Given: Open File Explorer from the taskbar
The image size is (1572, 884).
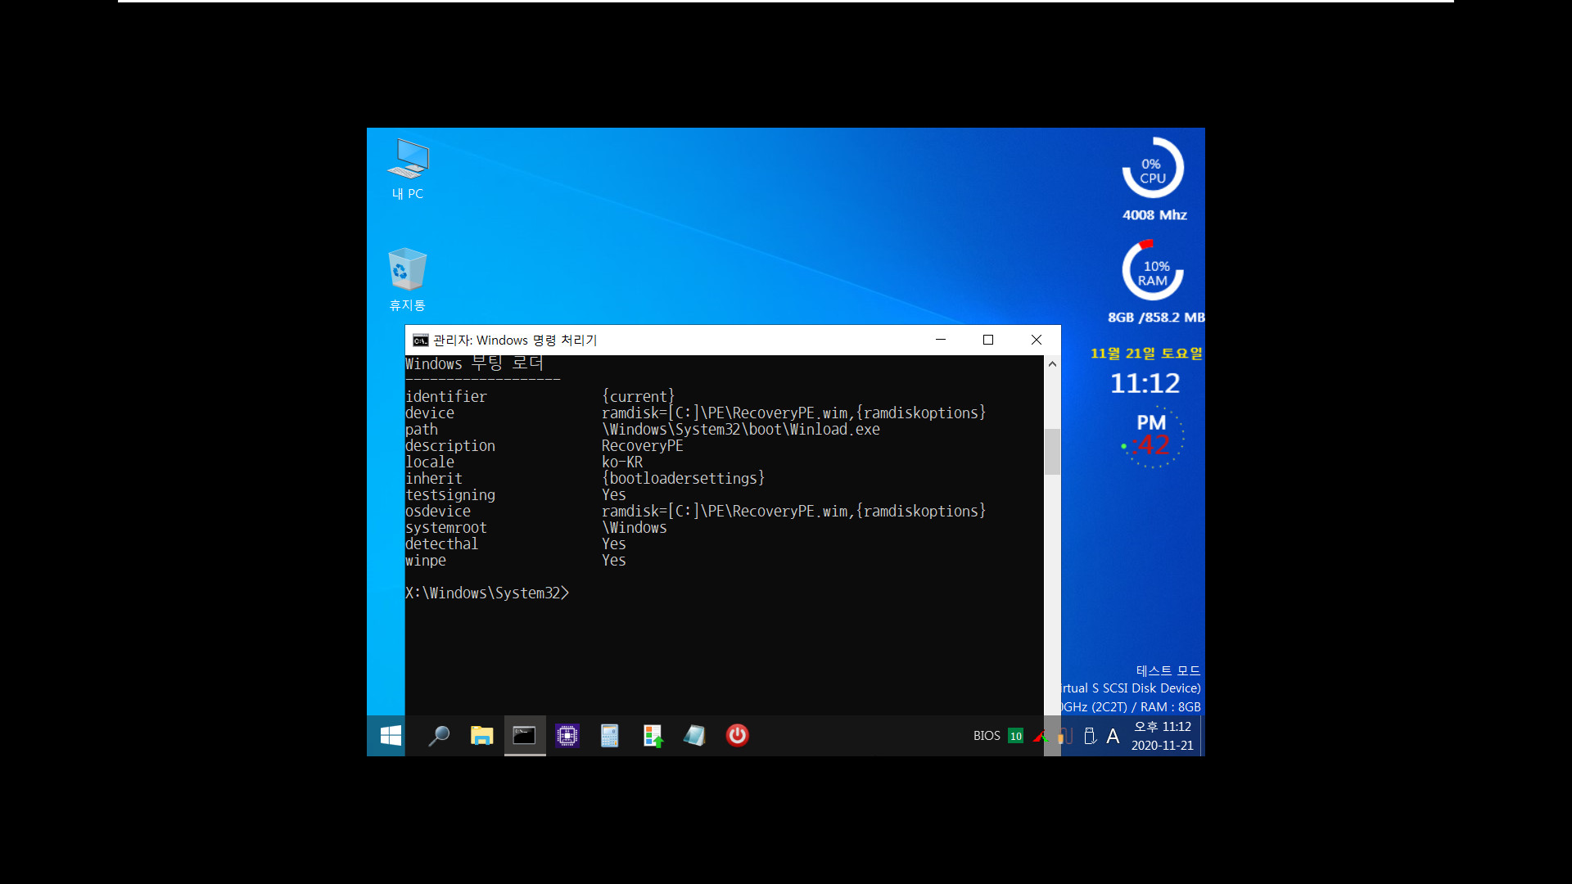Looking at the screenshot, I should 481,736.
